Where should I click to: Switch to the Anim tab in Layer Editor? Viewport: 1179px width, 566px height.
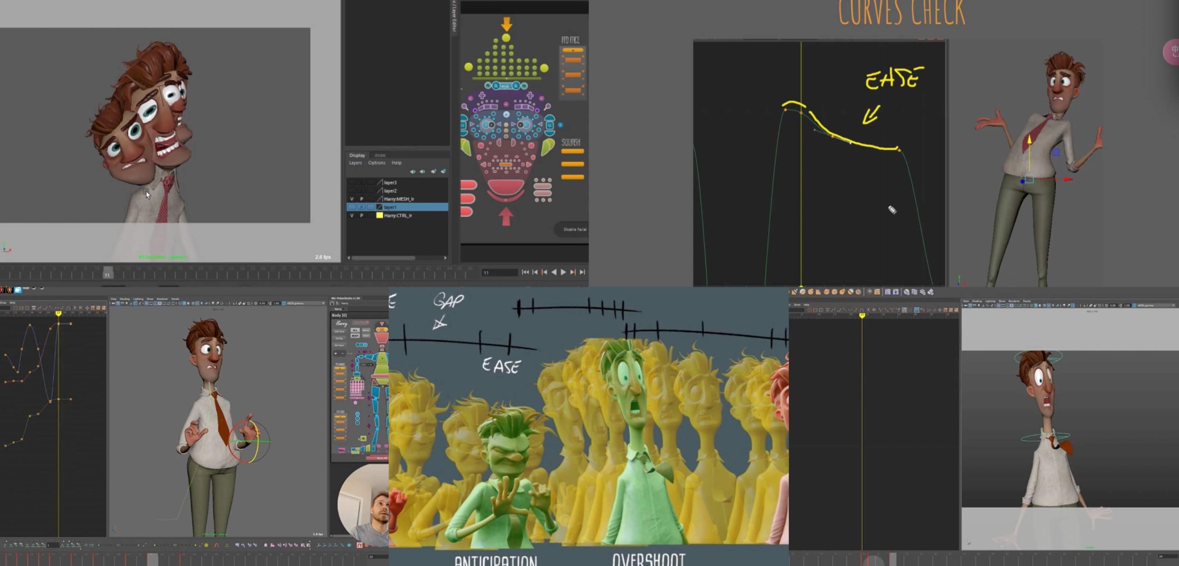(380, 155)
